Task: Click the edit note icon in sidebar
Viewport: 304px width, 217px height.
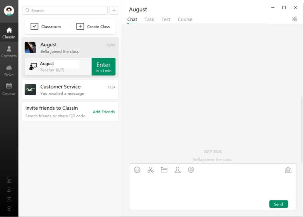Action: [9, 190]
